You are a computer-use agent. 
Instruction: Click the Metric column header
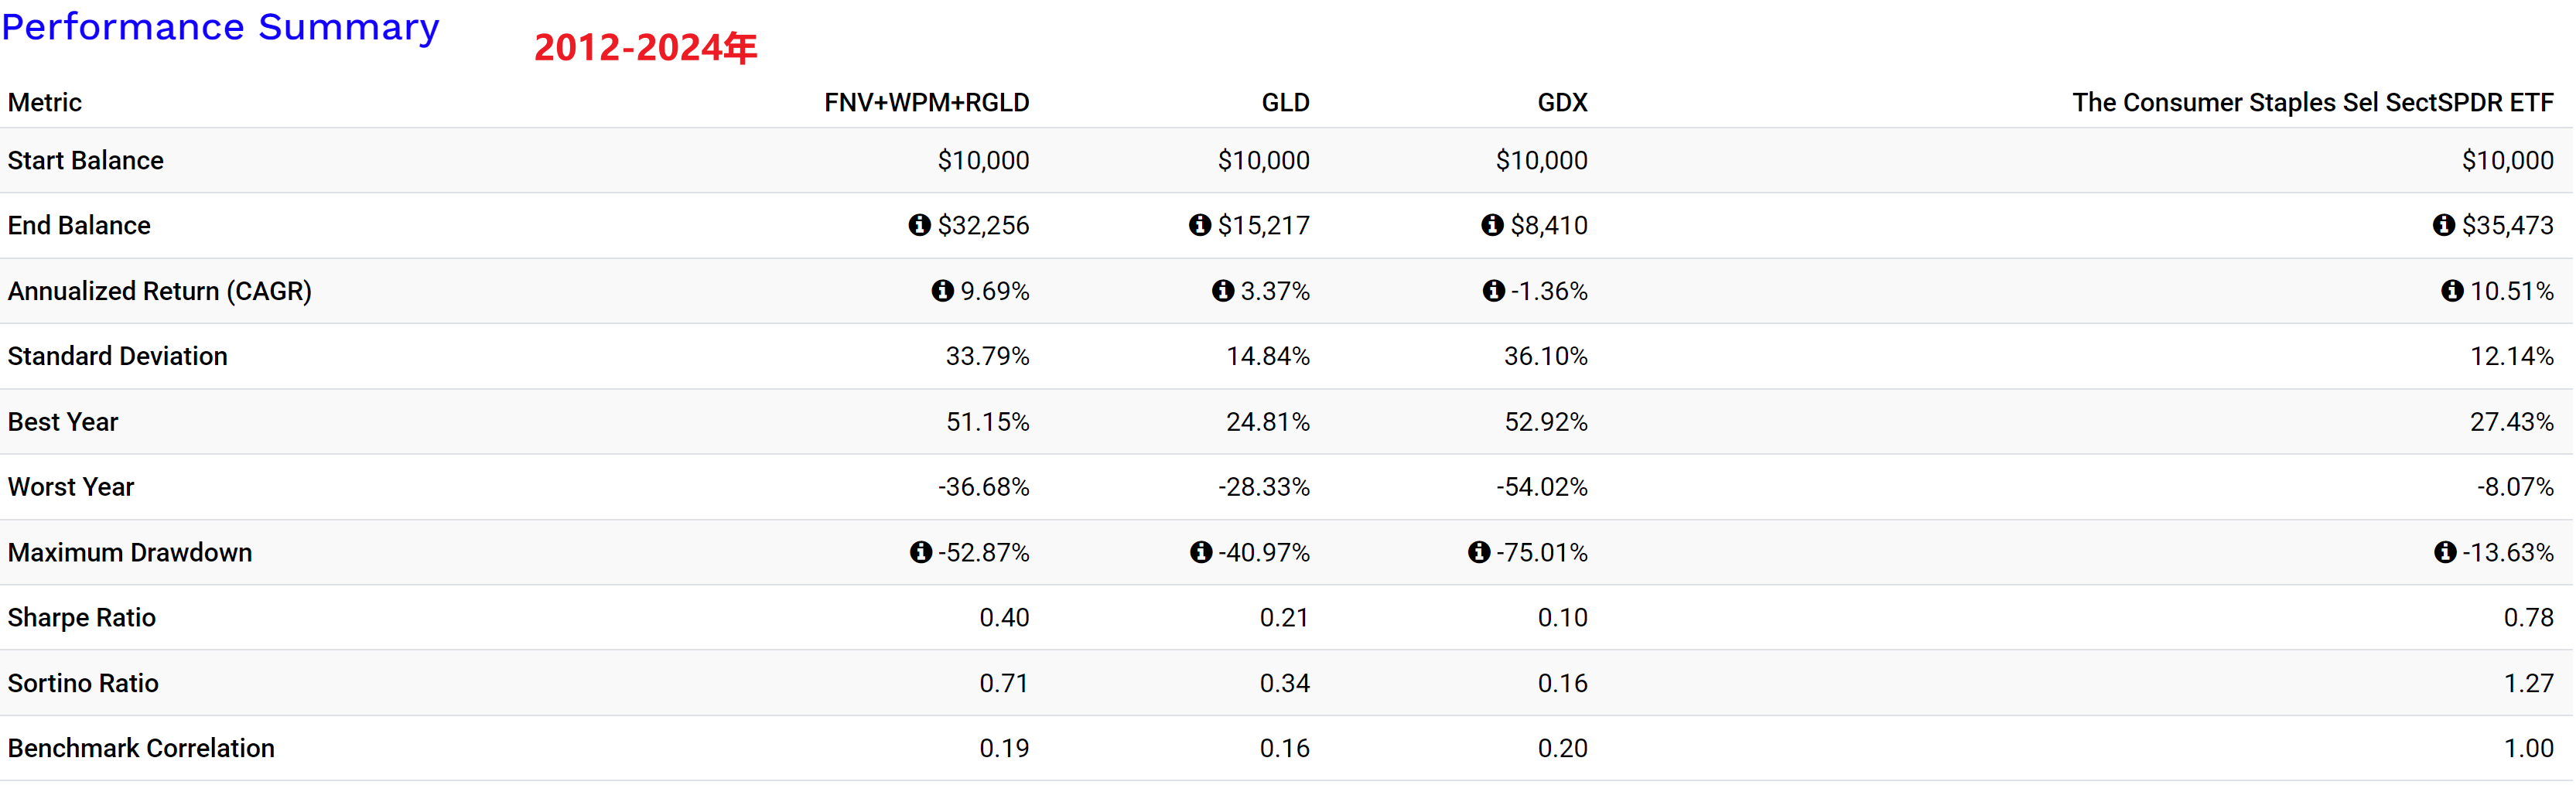45,103
